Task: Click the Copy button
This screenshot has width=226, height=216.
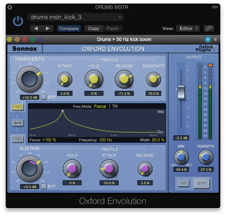Action: [x=94, y=28]
